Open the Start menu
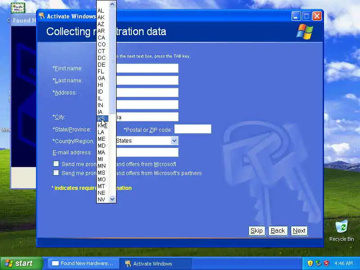Viewport: 360px width, 270px height. 21,263
